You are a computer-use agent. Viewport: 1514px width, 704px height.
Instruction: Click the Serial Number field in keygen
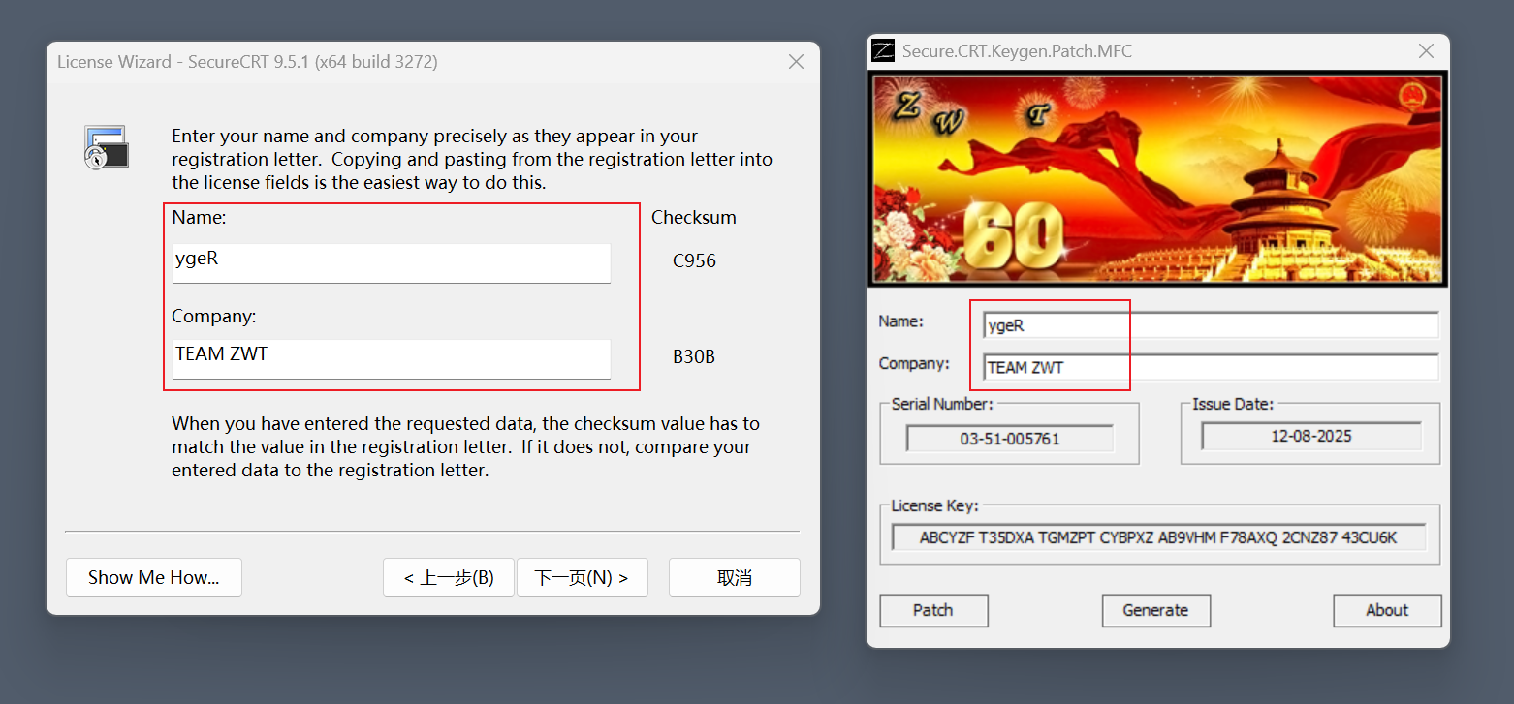(1010, 439)
